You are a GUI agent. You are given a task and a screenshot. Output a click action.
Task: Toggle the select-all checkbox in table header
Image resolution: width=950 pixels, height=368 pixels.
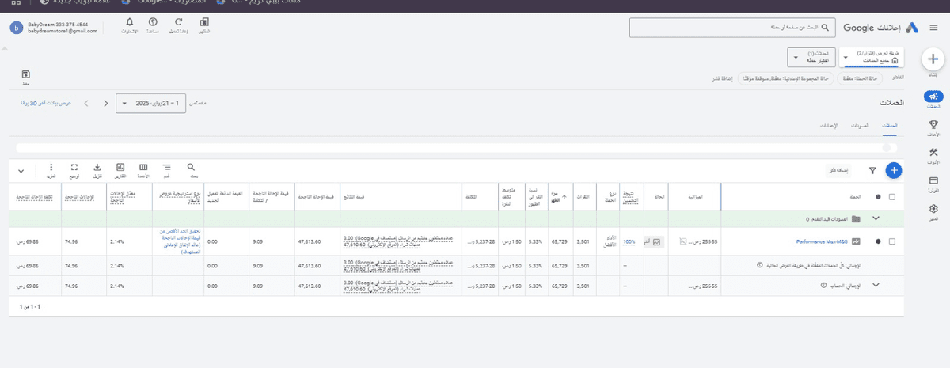pyautogui.click(x=893, y=196)
